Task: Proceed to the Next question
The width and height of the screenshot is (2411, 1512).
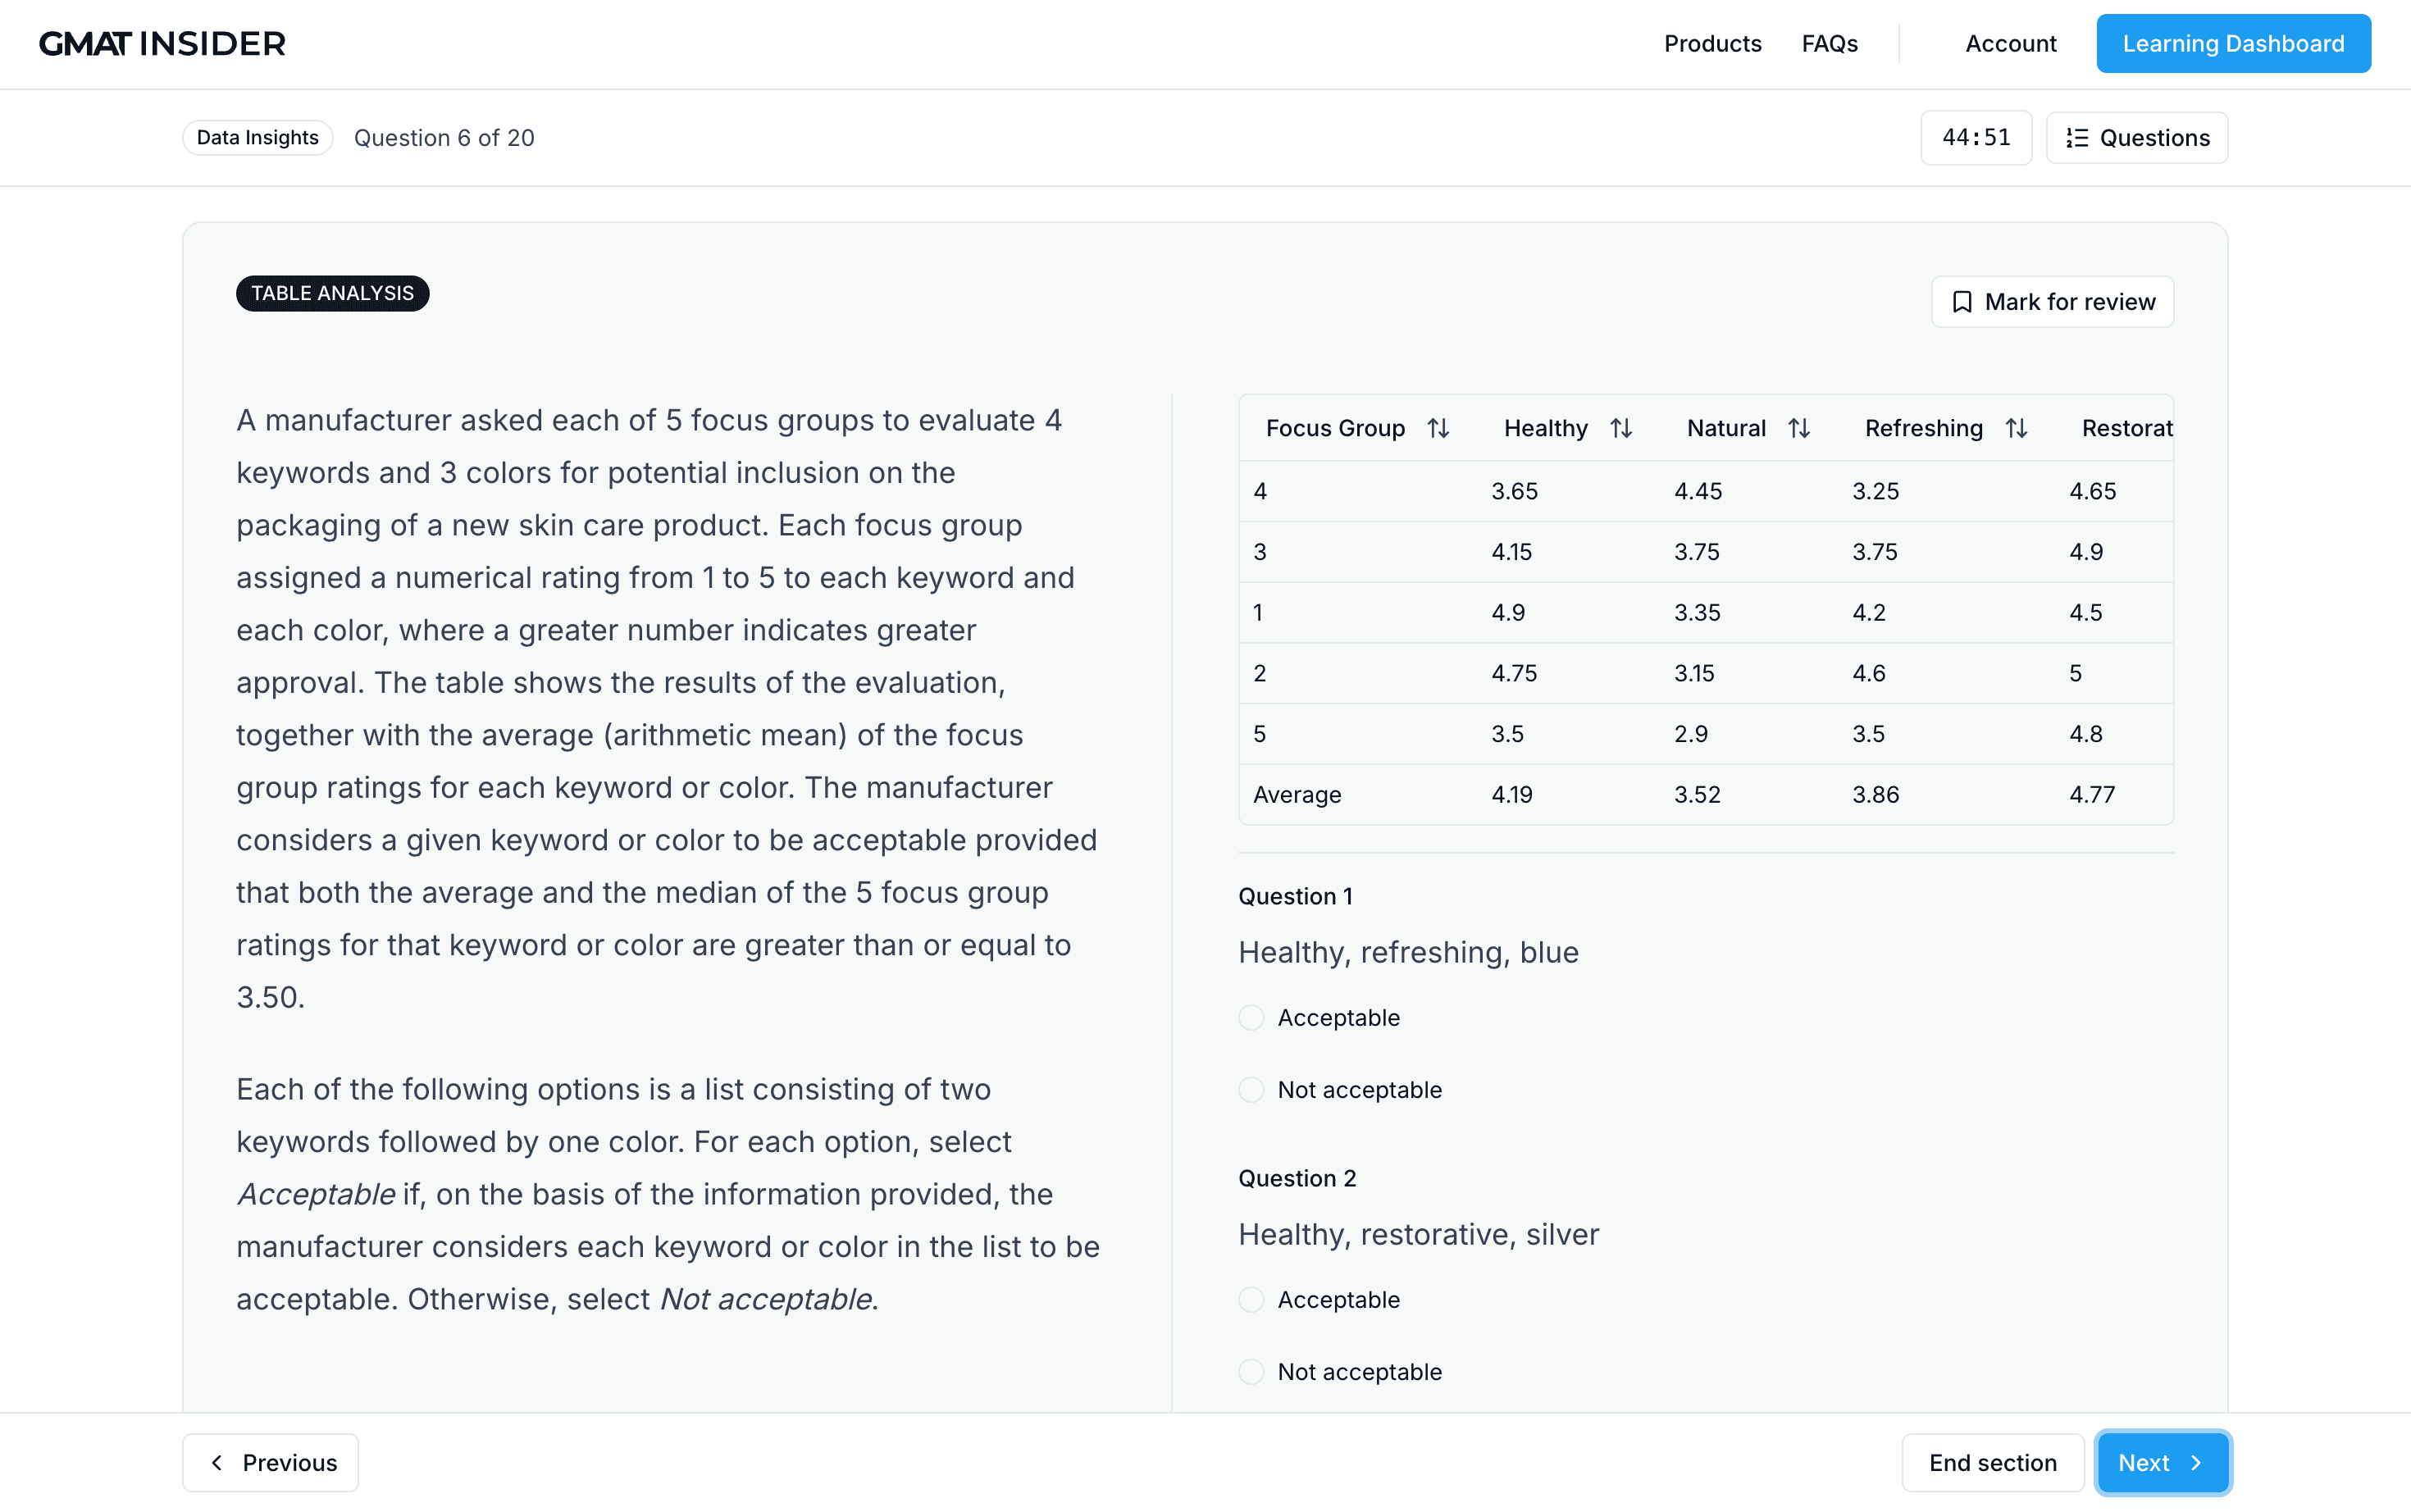Action: point(2162,1462)
